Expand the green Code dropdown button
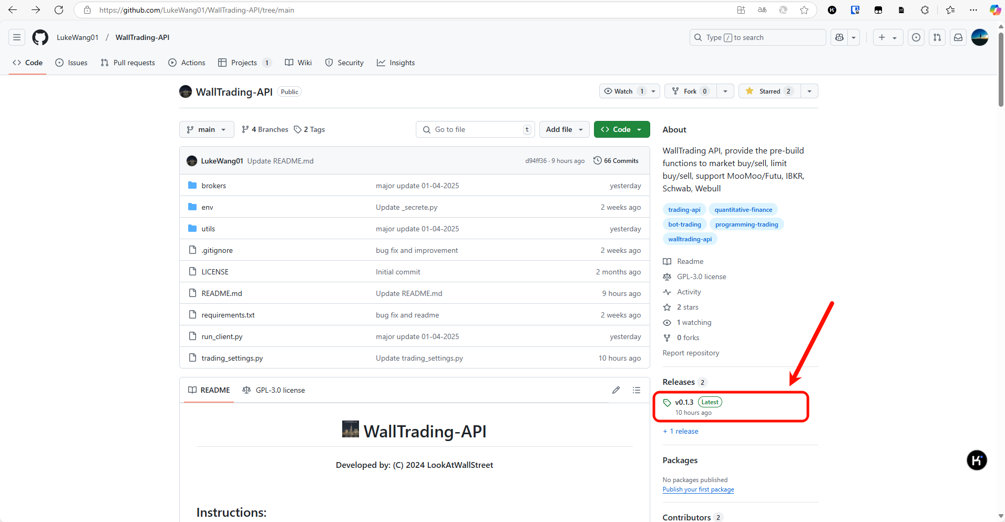The width and height of the screenshot is (1005, 522). (x=622, y=129)
